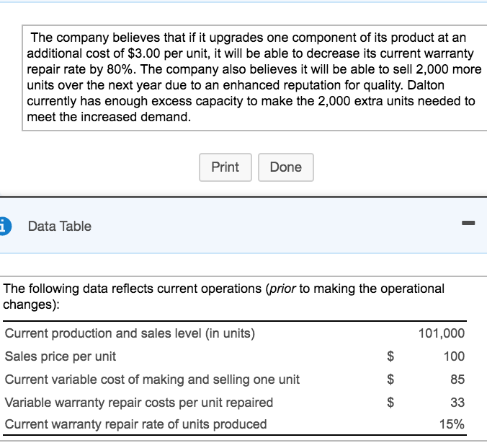Select the "Current warranty repair rate" row label
The image size is (487, 443).
[135, 424]
